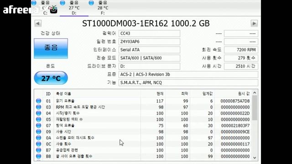The height and width of the screenshot is (164, 292).
Task: Click the power on count field 279
Action: (241, 58)
